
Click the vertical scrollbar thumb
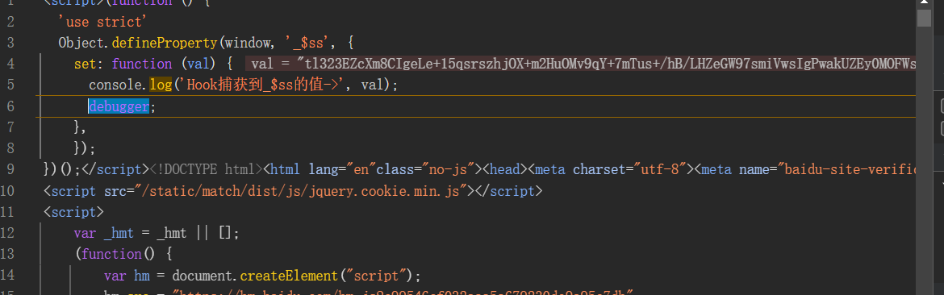(924, 18)
